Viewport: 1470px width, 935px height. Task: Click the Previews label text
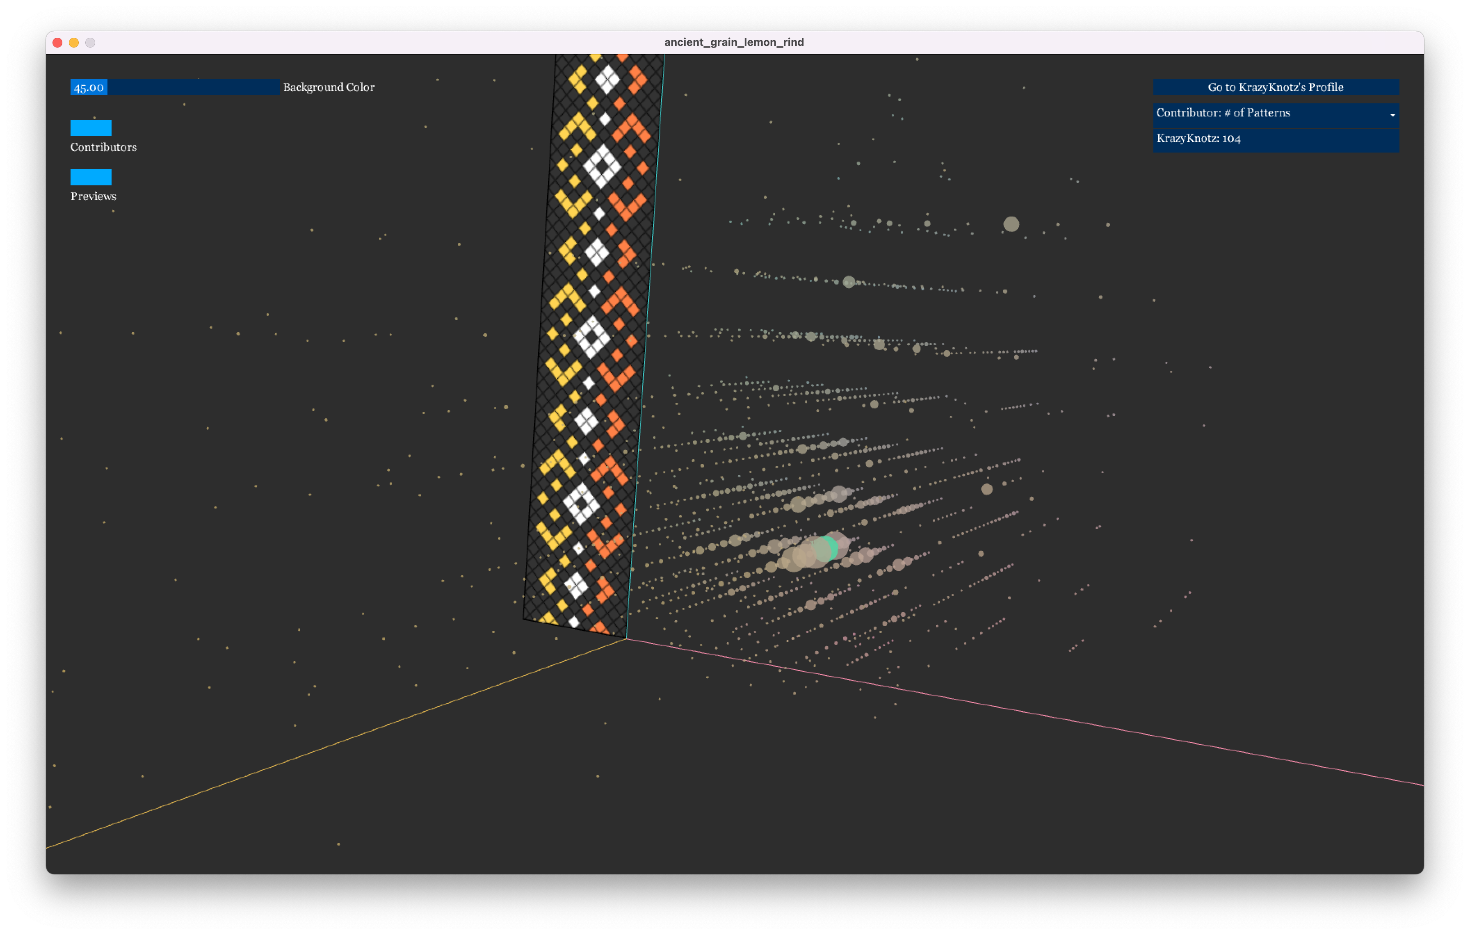coord(93,196)
